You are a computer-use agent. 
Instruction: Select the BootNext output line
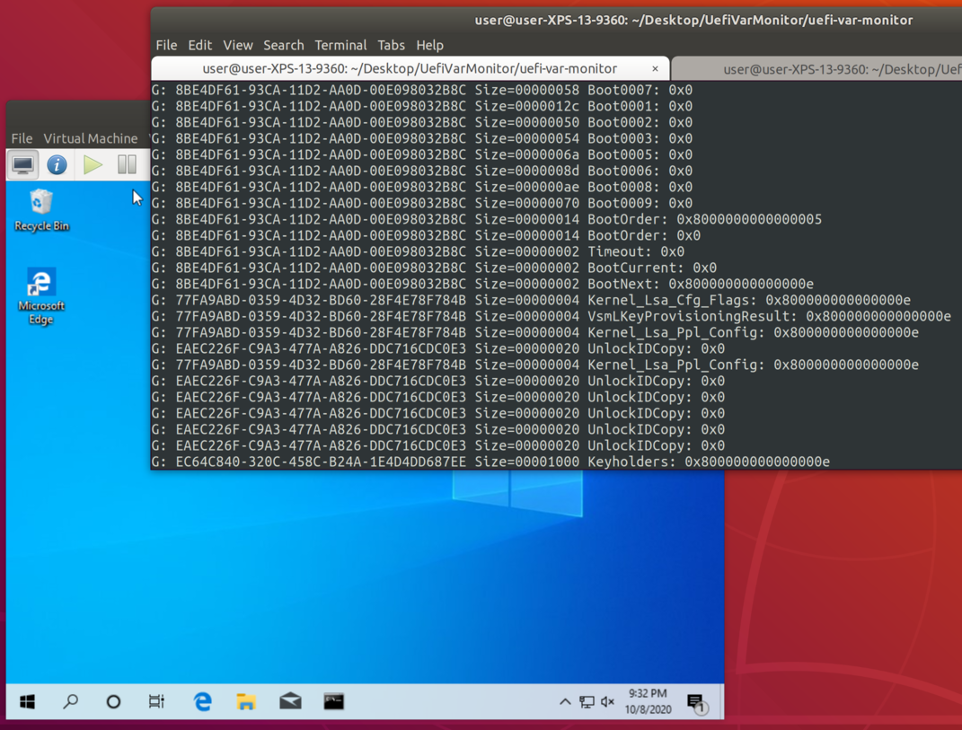click(x=482, y=284)
